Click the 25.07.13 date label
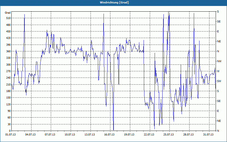227x142 pixels. pos(169,135)
